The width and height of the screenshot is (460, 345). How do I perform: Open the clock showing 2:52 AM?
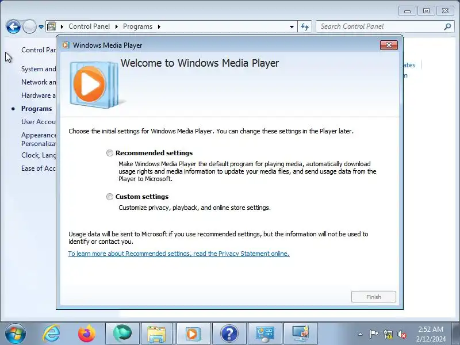click(x=431, y=334)
